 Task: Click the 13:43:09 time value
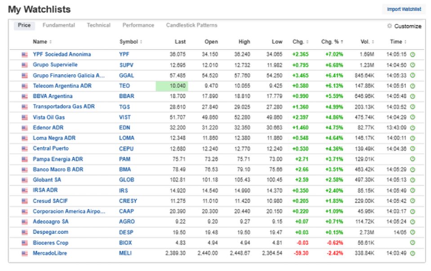click(396, 128)
